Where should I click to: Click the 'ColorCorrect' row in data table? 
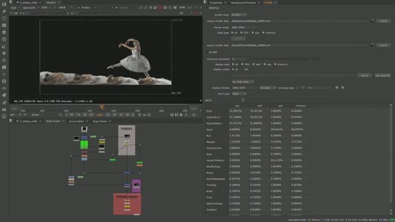[258, 148]
